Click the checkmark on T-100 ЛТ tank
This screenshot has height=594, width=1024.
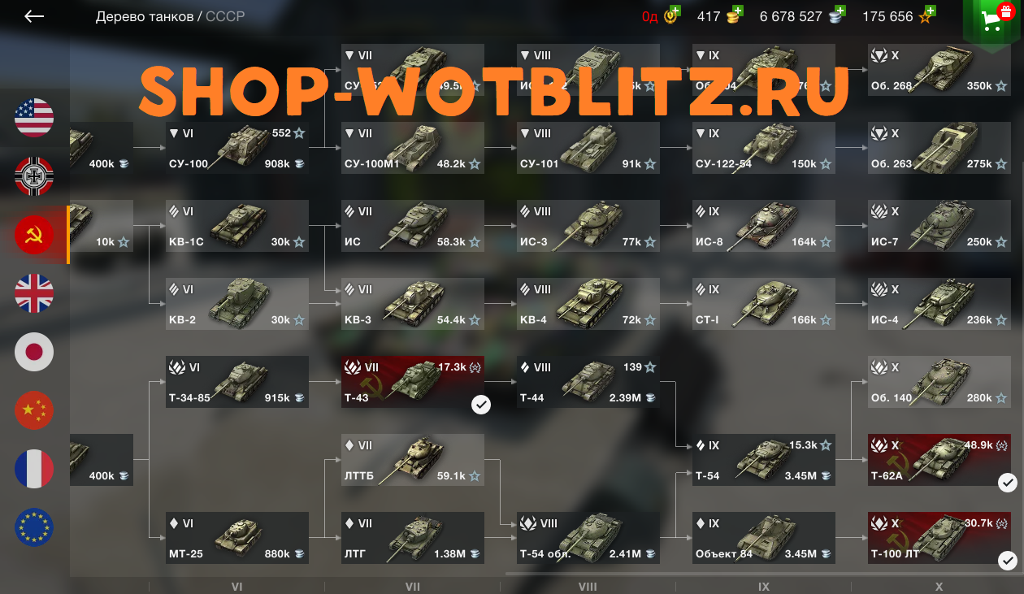click(x=1008, y=560)
